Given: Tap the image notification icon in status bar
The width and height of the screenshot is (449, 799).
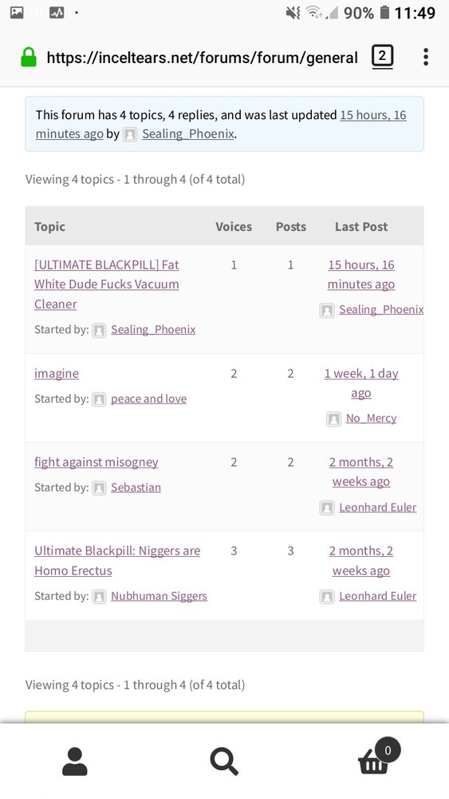Looking at the screenshot, I should coord(17,12).
